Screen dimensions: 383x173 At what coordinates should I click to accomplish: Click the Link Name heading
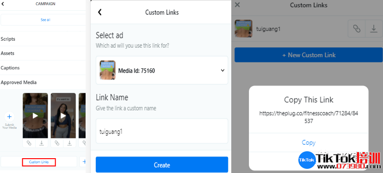click(112, 98)
